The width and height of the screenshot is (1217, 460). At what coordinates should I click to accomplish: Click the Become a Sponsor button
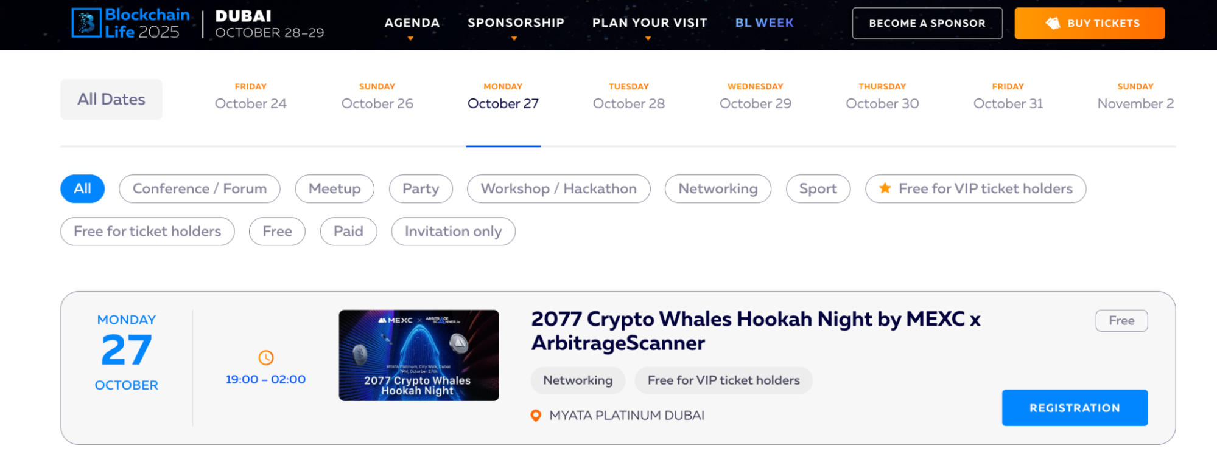pyautogui.click(x=927, y=23)
